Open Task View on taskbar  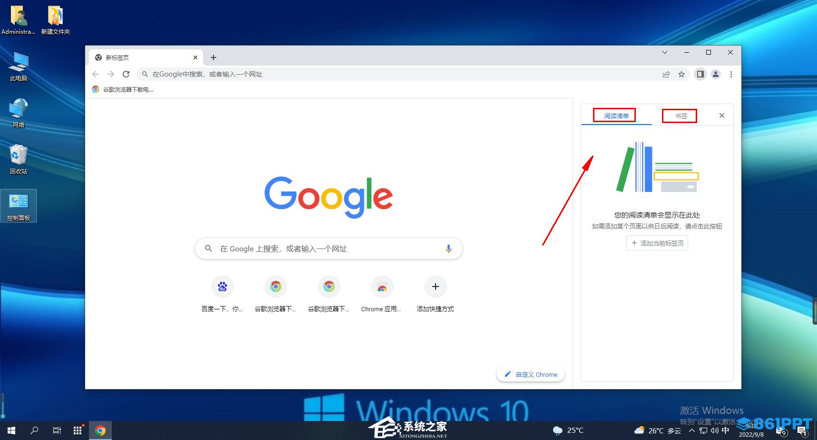point(57,430)
